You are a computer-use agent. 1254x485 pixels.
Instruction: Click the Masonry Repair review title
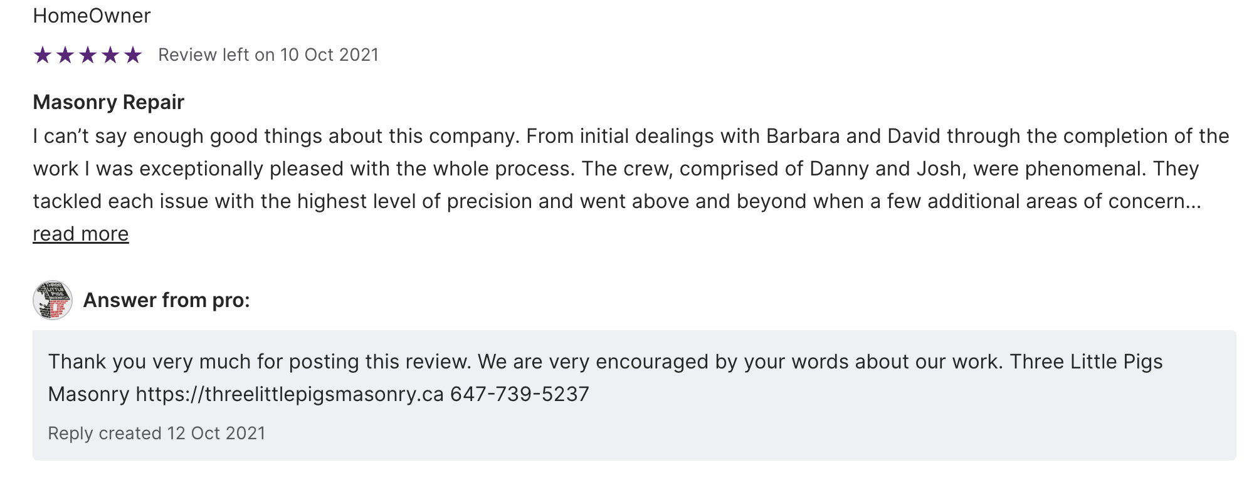point(108,102)
